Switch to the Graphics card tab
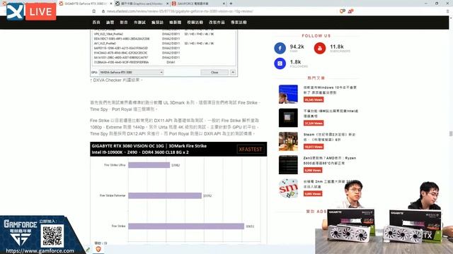The image size is (453, 254). click(142, 4)
